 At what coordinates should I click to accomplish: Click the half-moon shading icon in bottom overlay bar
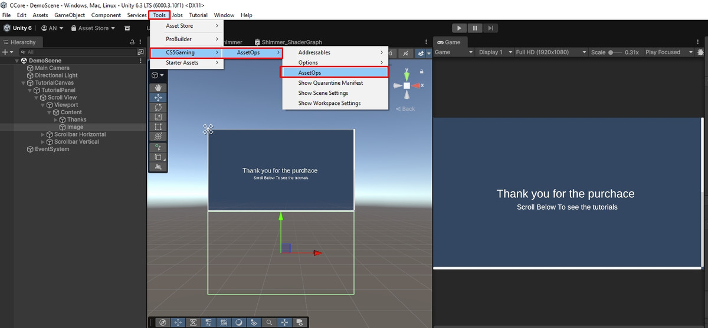(238, 322)
